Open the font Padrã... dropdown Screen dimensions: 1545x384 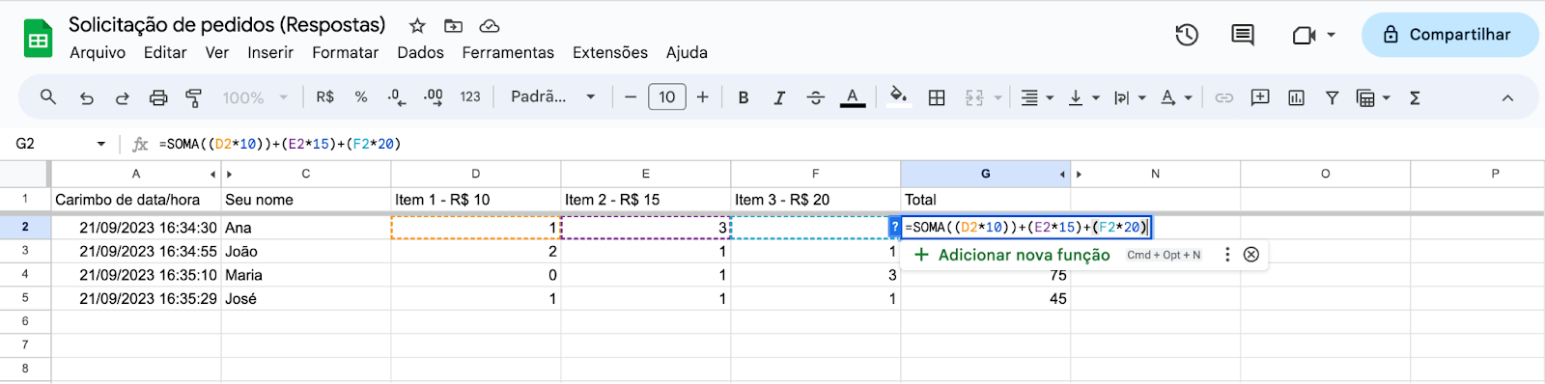553,96
